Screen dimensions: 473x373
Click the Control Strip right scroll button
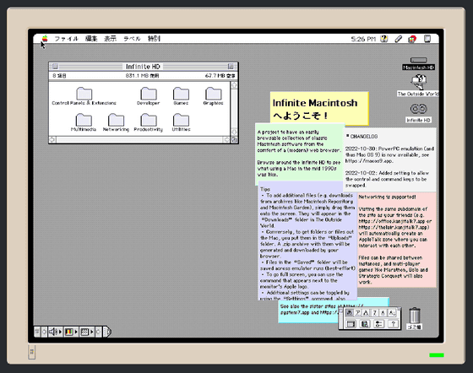click(x=98, y=332)
